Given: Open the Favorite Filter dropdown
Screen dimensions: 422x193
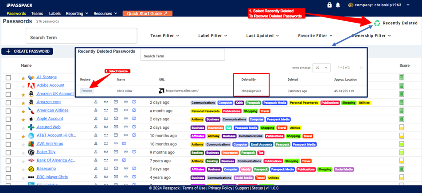Looking at the screenshot, I should (x=315, y=35).
